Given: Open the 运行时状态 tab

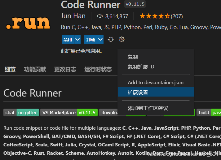Looking at the screenshot, I should pos(98,69).
